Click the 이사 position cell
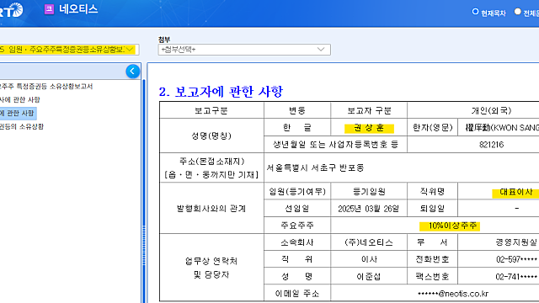Image resolution: width=539 pixels, height=303 pixels. pos(369,259)
